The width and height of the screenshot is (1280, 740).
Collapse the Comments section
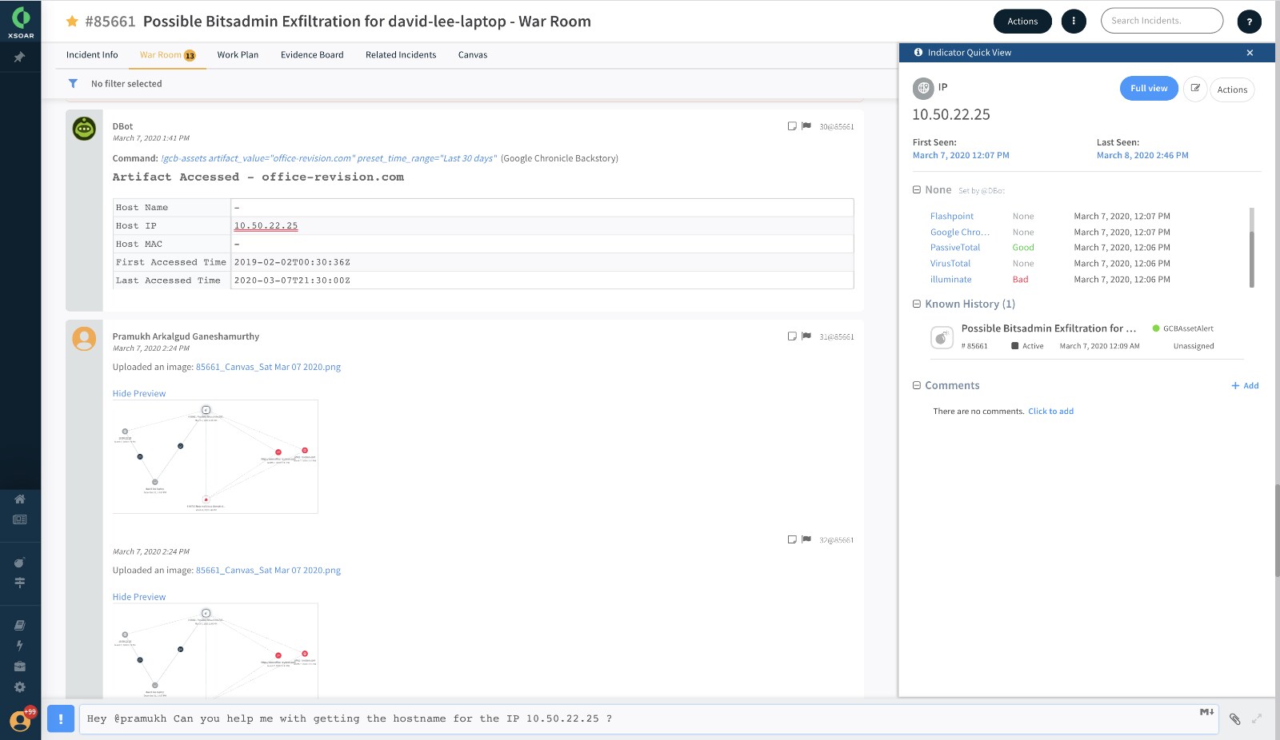coord(917,385)
